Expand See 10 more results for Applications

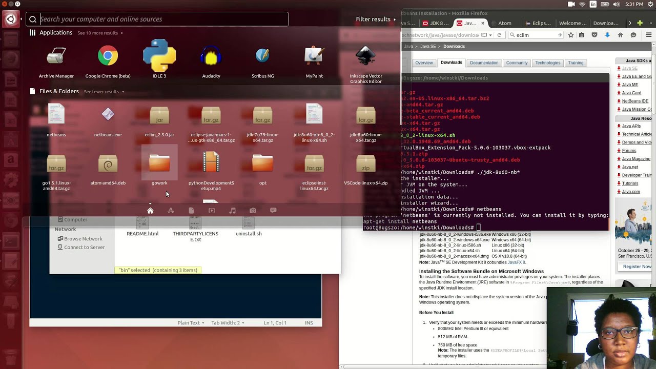tap(100, 33)
